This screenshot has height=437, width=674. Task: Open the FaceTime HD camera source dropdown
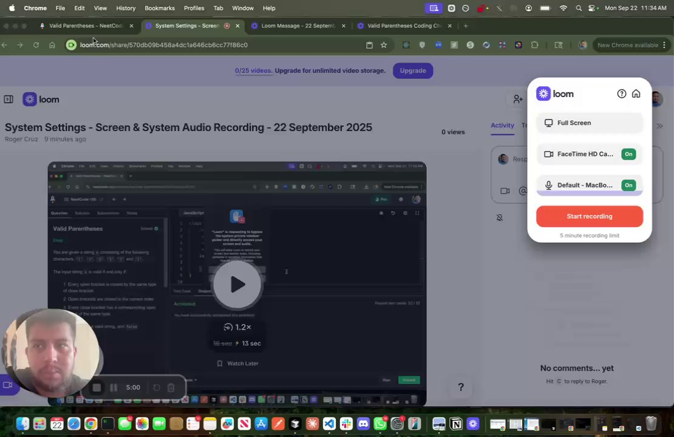(579, 154)
